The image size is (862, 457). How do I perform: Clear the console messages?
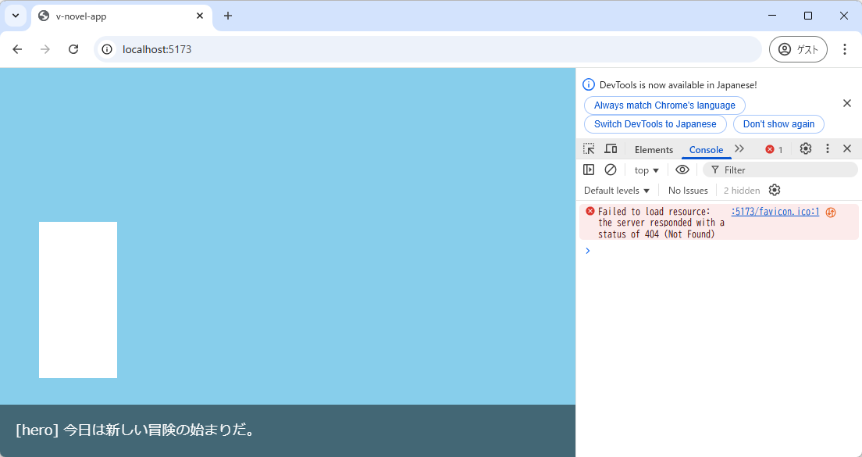(610, 170)
